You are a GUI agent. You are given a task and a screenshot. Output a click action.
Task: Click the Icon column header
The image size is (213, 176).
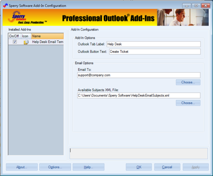point(26,36)
